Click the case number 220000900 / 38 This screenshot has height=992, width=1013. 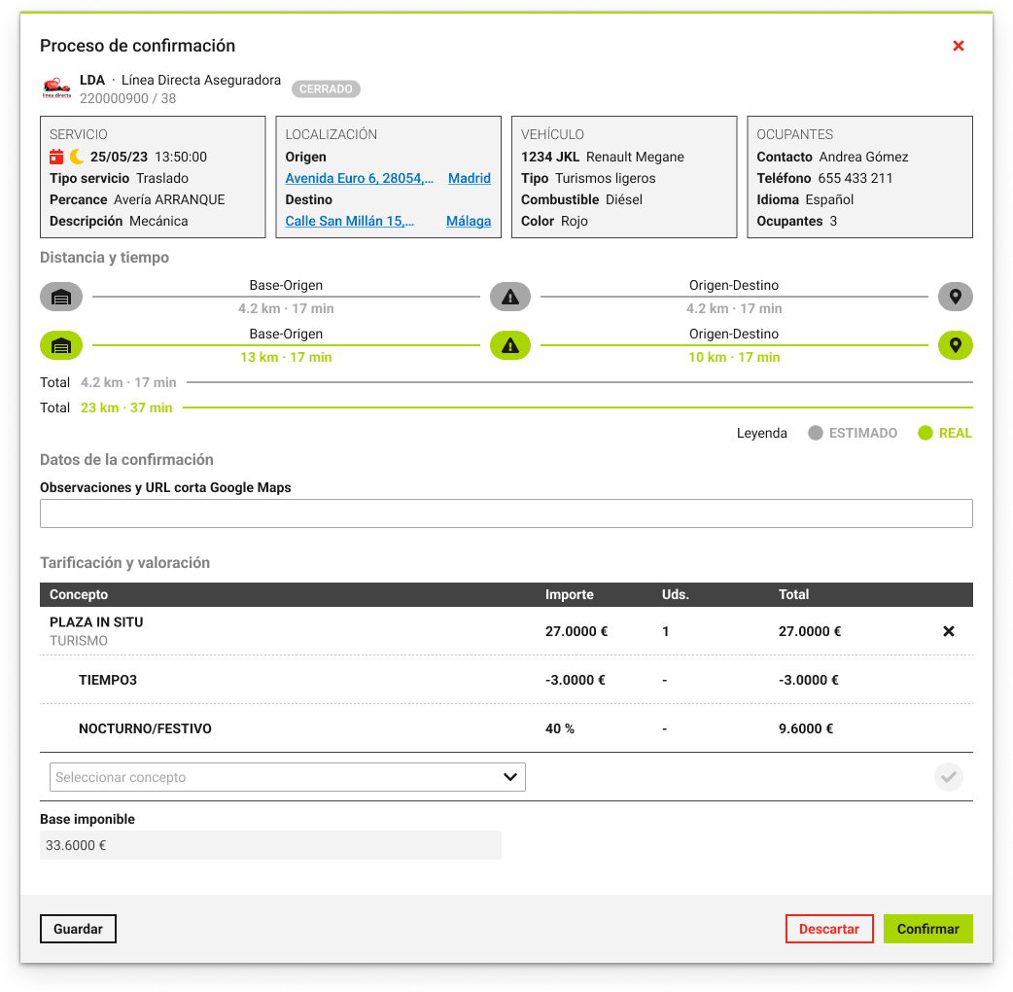[x=128, y=99]
